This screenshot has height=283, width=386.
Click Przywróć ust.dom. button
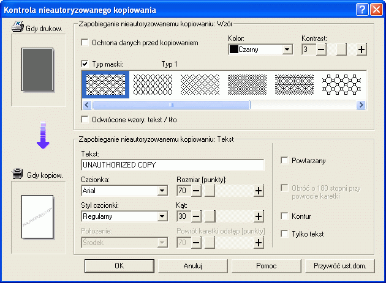pyautogui.click(x=339, y=266)
